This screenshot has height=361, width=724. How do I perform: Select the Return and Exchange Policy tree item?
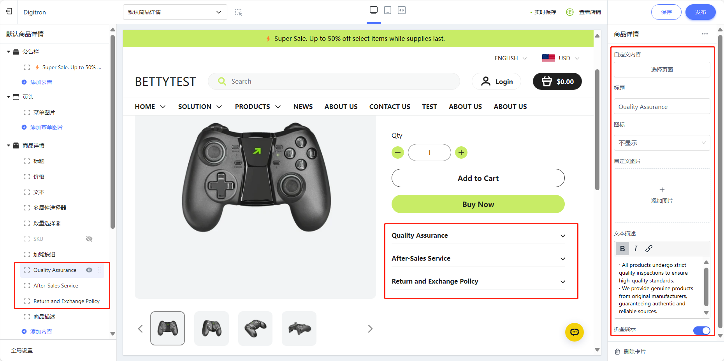point(66,301)
